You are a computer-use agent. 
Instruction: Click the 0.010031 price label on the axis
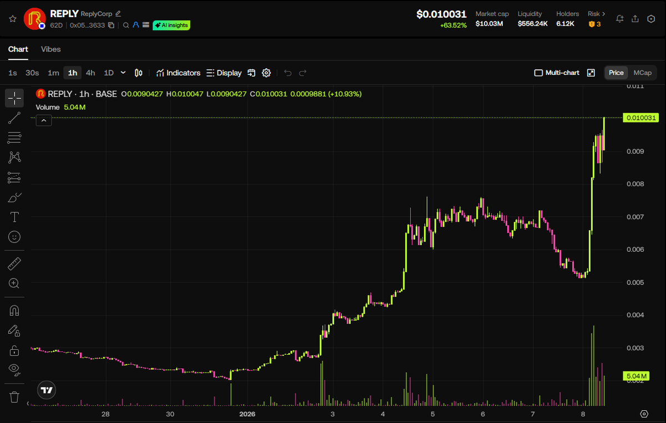coord(640,118)
